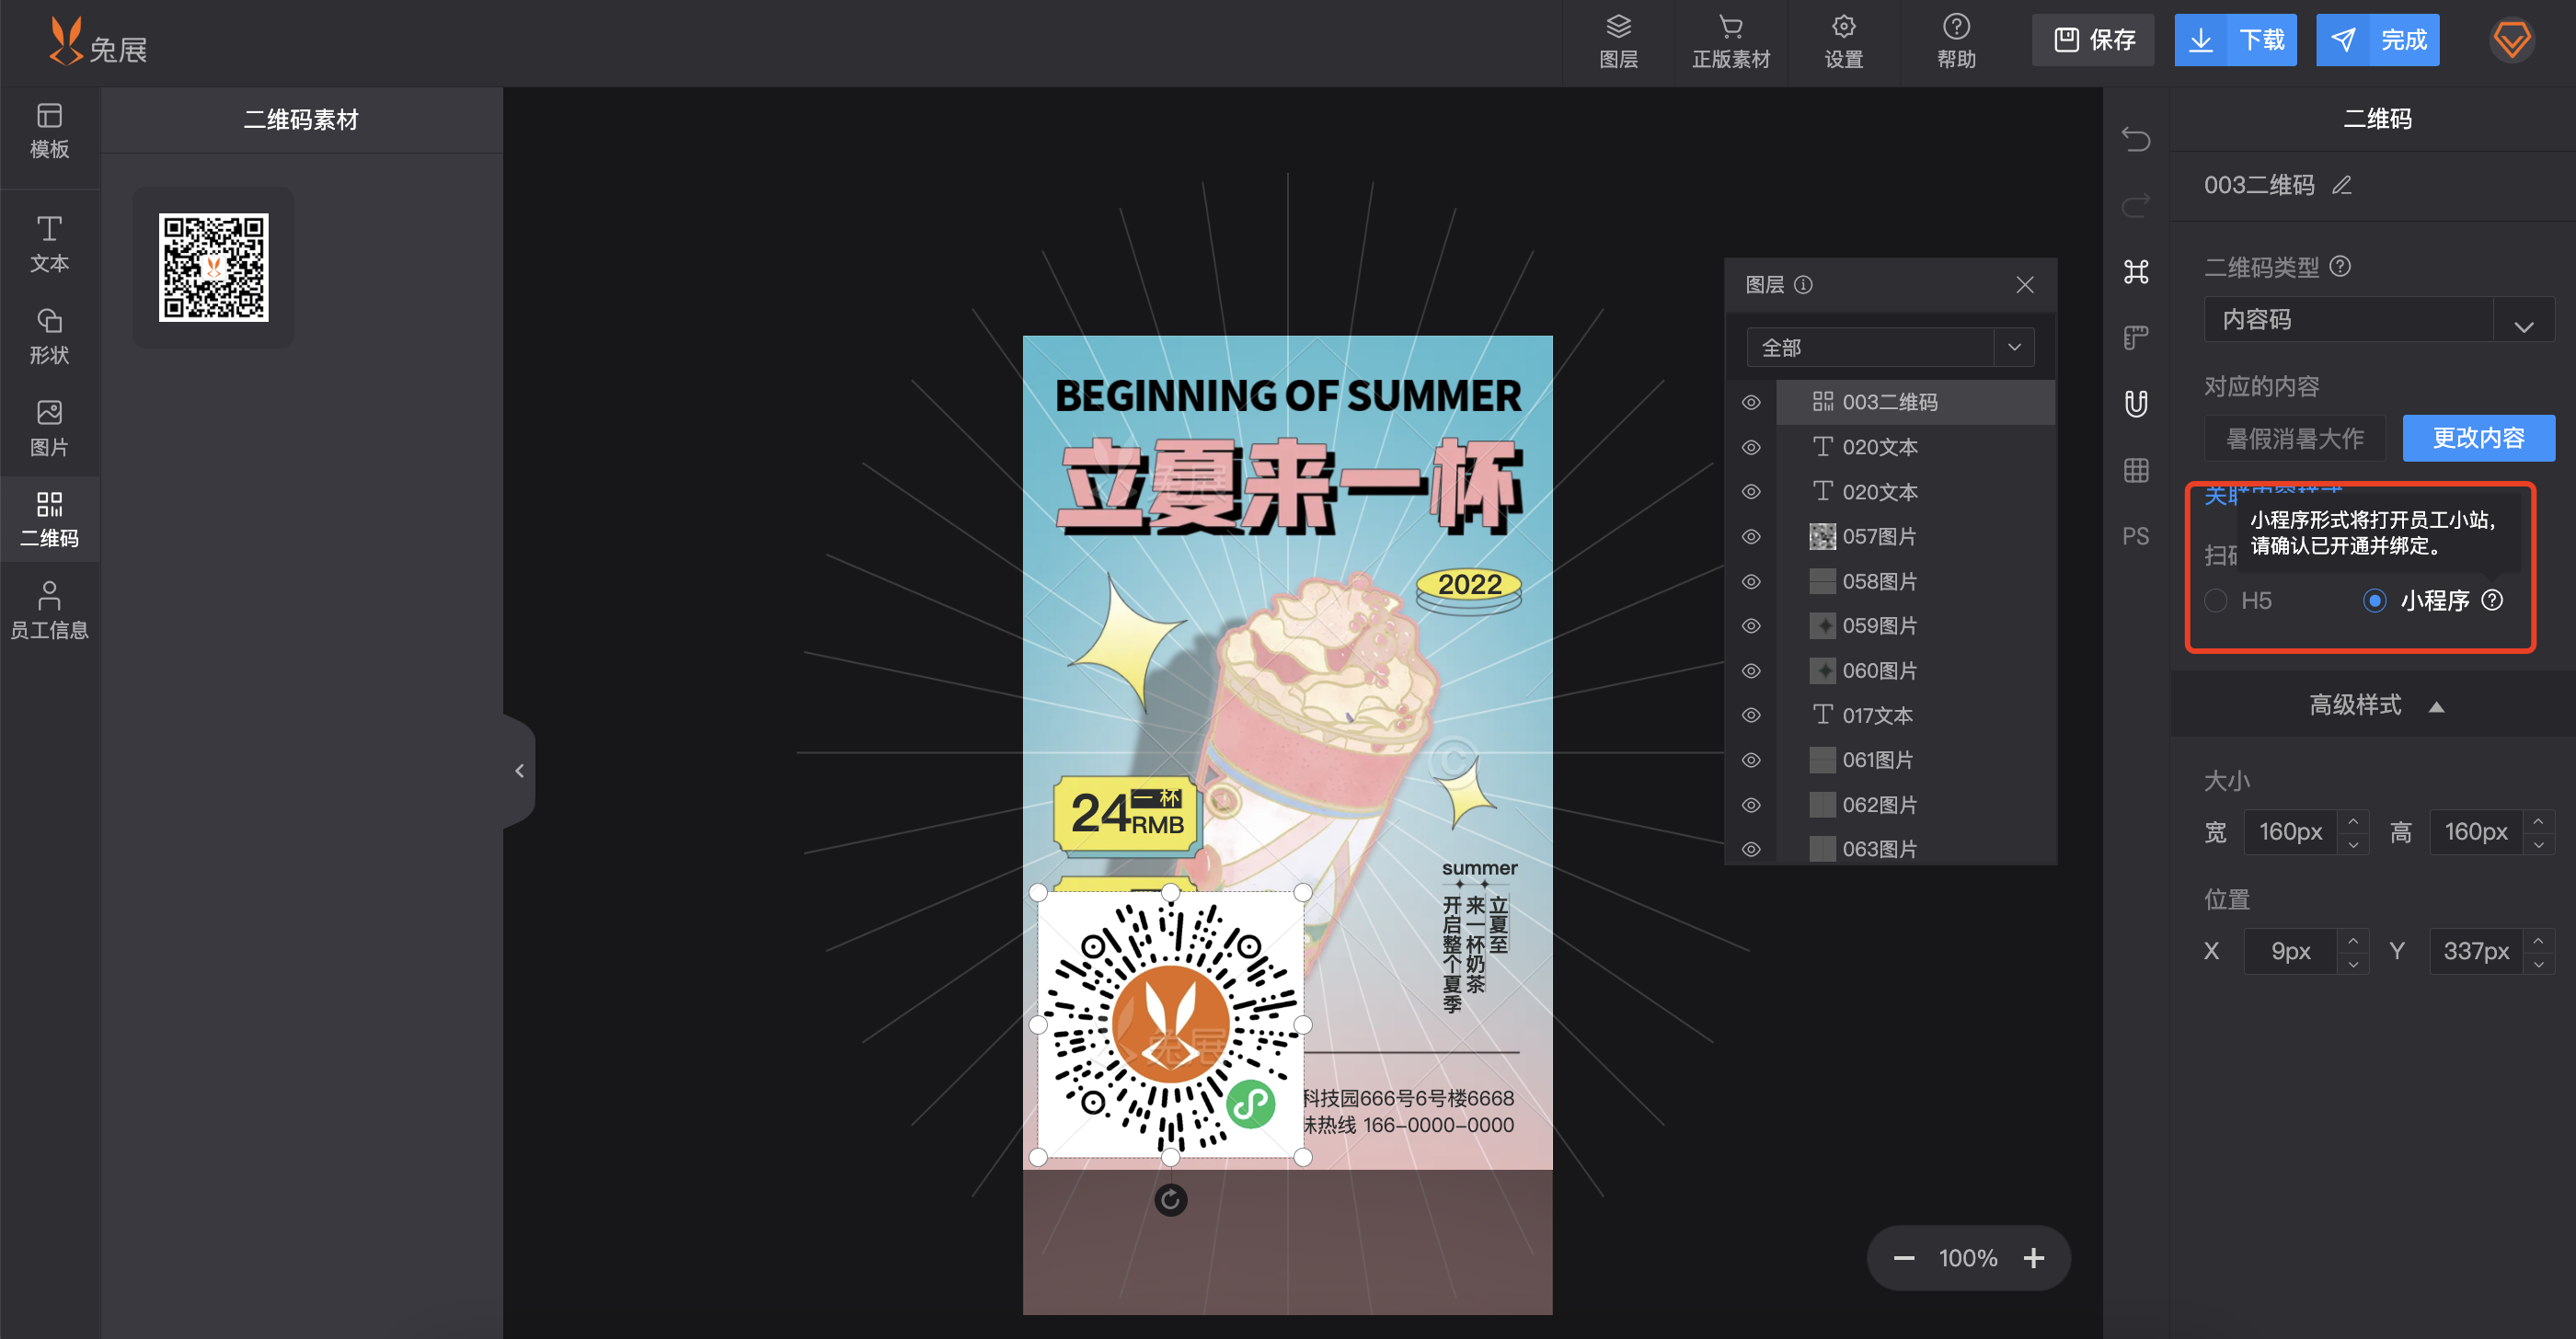Viewport: 2576px width, 1339px height.
Task: Toggle visibility of 059图片 layer
Action: (1751, 625)
